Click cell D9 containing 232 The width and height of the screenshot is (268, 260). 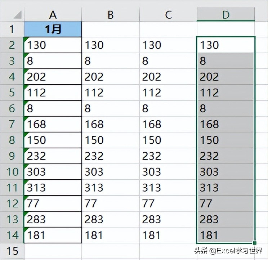click(226, 156)
